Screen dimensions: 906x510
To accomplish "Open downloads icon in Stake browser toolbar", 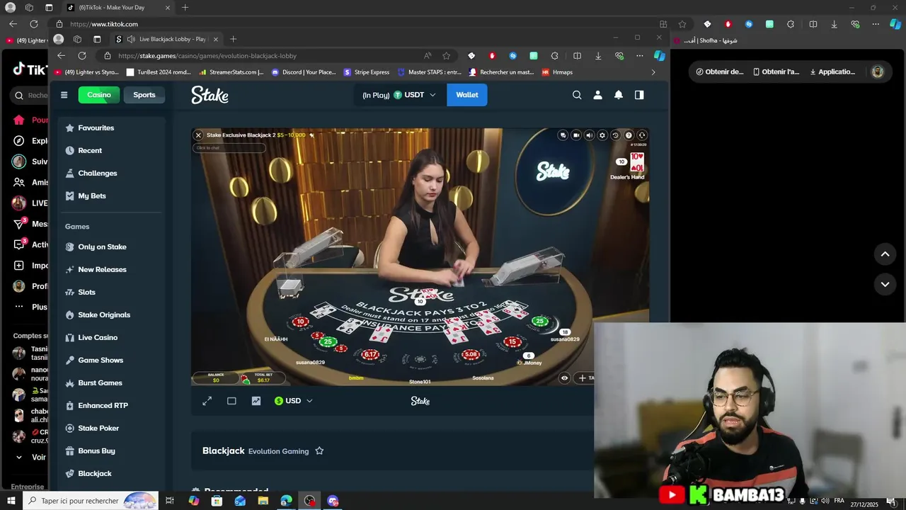I will [598, 56].
